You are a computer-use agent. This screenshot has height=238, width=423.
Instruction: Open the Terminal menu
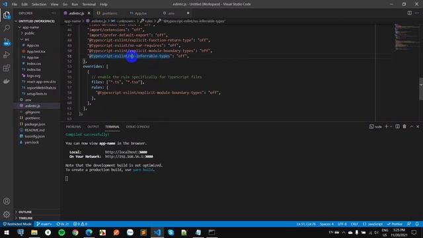click(x=89, y=4)
